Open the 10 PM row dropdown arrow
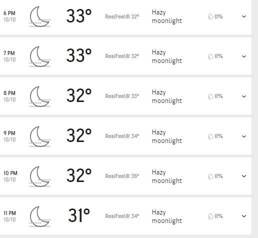Viewport: 258px width, 238px height. [x=244, y=176]
